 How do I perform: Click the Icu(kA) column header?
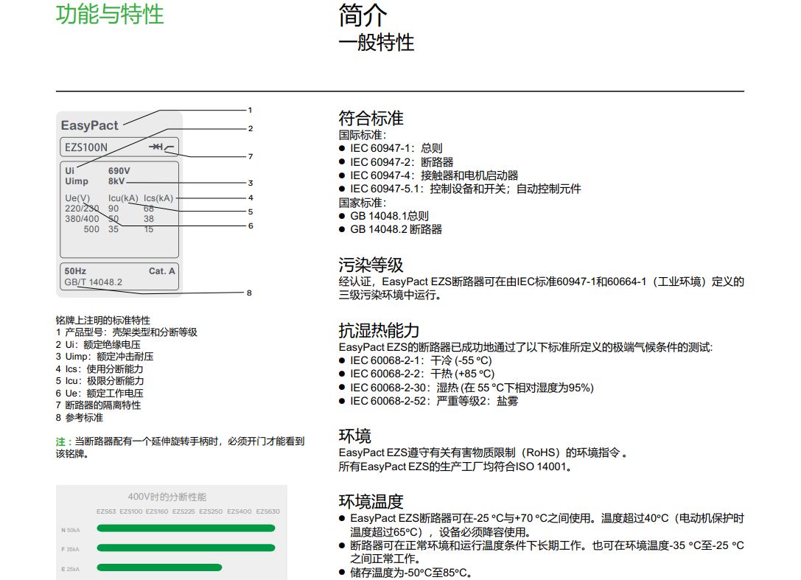(x=123, y=198)
